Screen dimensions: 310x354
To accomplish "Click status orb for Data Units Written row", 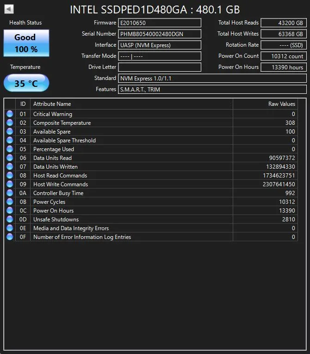I will click(10, 167).
